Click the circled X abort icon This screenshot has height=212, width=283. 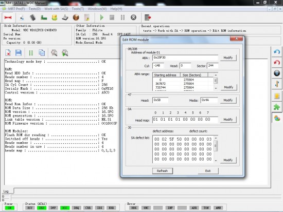pyautogui.click(x=133, y=17)
